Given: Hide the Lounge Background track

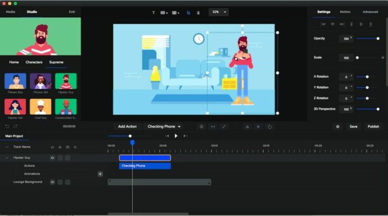Looking at the screenshot, I should coord(52,182).
